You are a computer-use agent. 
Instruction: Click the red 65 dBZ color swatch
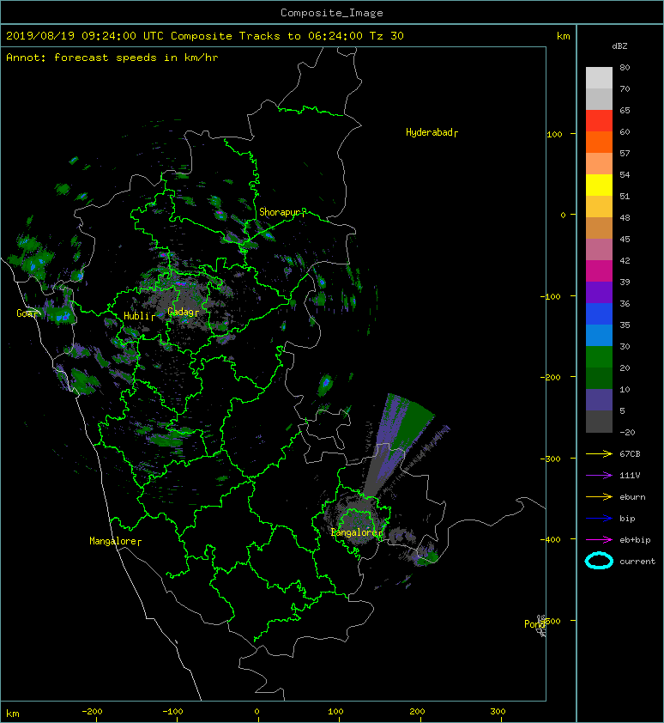(x=599, y=121)
